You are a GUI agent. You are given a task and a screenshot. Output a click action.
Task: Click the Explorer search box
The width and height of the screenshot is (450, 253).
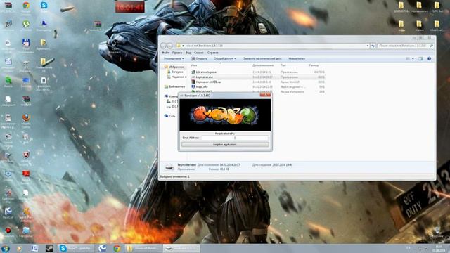coord(406,46)
